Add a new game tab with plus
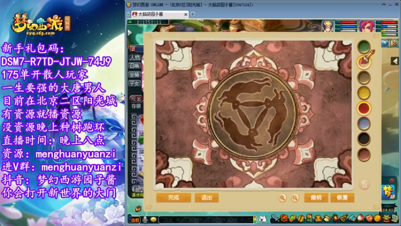 [x=193, y=14]
